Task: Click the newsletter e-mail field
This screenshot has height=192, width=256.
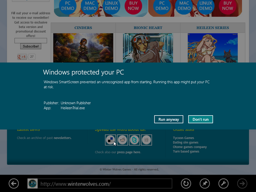Action: pos(31,41)
